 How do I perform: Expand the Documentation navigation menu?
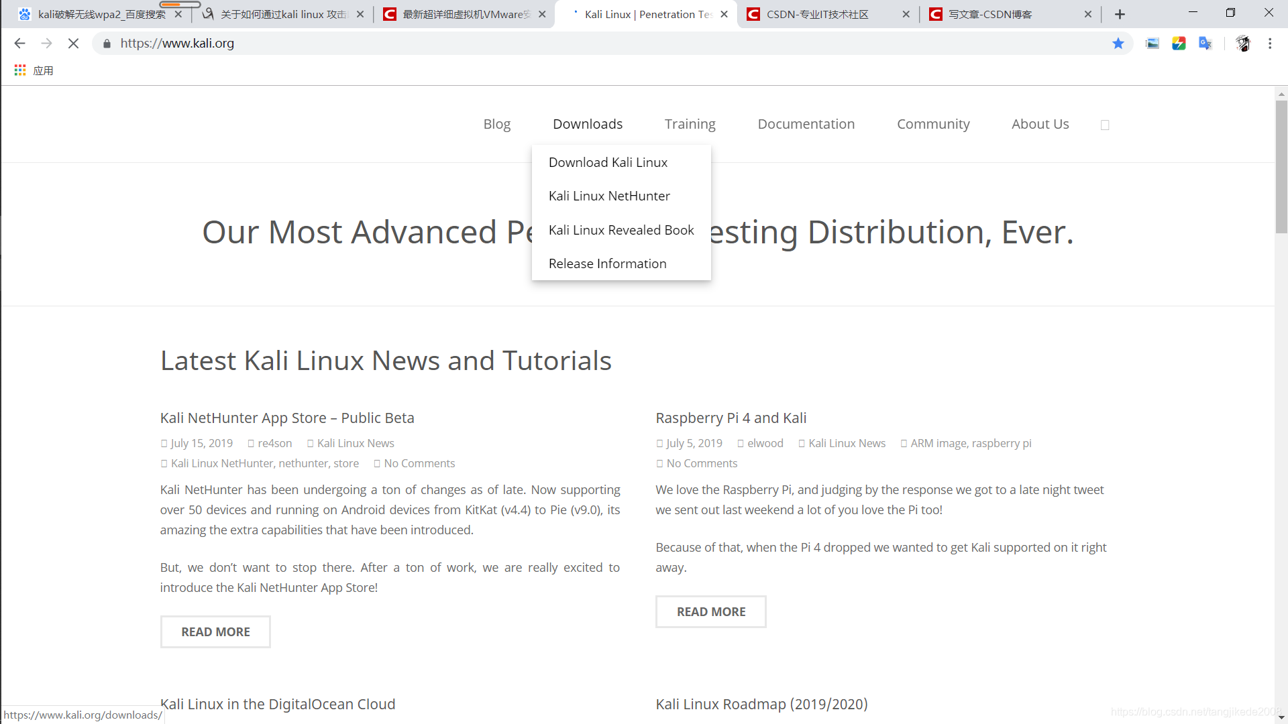coord(806,124)
